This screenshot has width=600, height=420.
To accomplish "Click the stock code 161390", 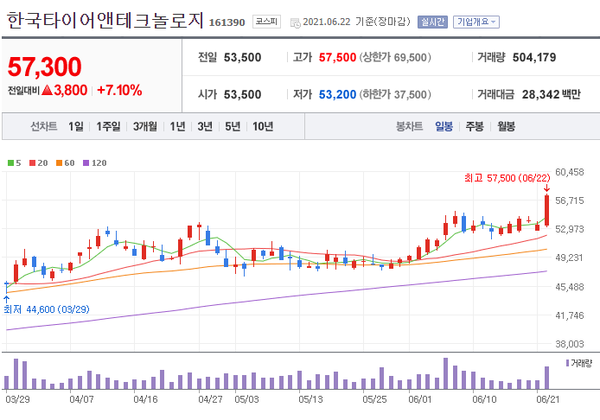I will 227,22.
